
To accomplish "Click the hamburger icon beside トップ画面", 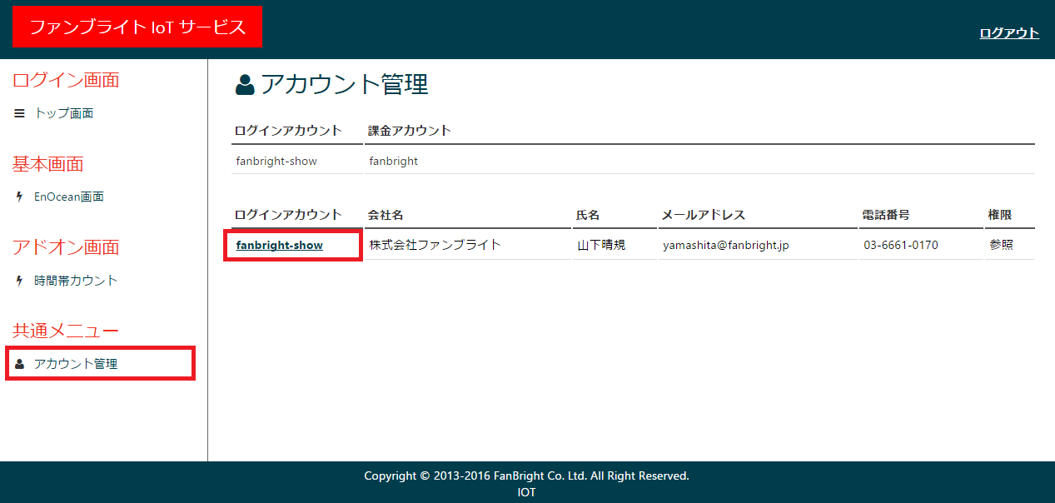I will [19, 113].
